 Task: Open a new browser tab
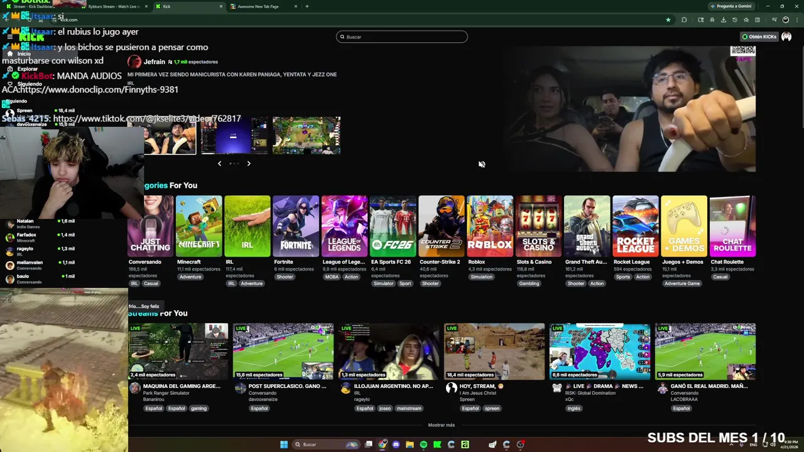point(307,6)
